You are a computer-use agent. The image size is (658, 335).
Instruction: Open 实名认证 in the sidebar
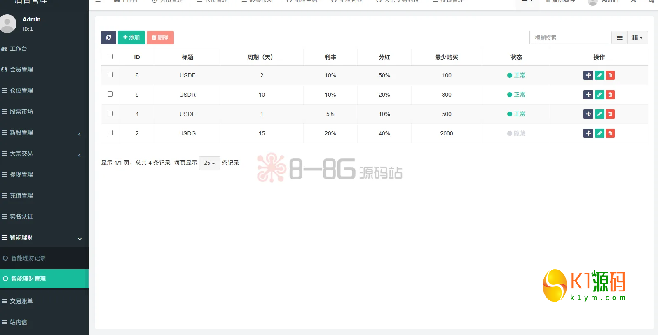click(44, 216)
